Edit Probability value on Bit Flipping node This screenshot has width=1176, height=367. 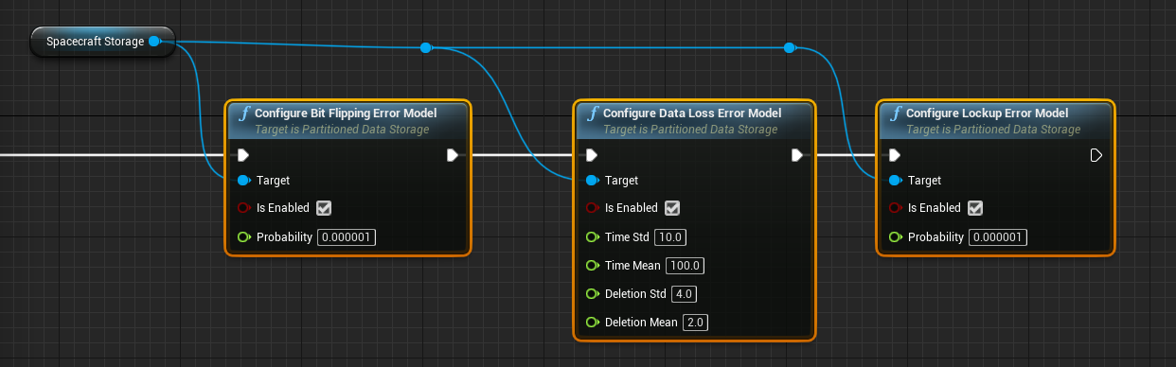(347, 236)
